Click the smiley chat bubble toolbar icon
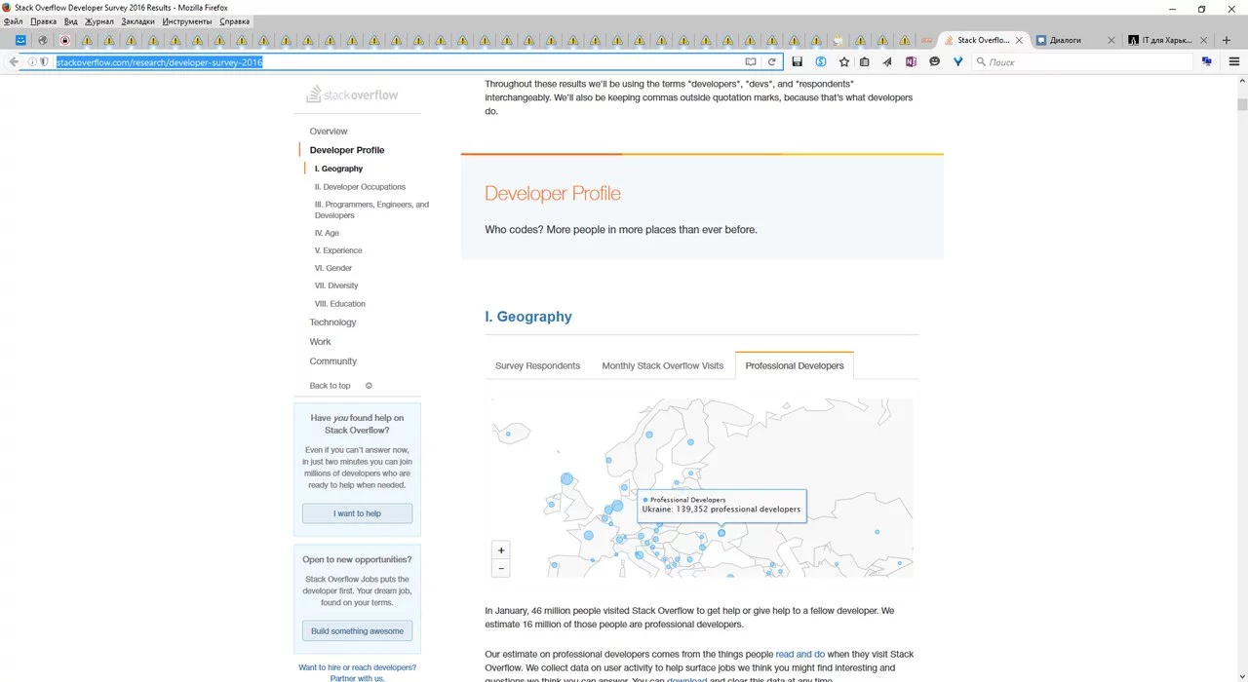 click(934, 61)
